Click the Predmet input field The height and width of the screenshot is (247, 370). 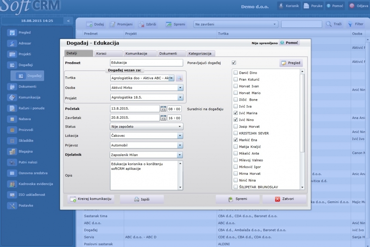click(146, 63)
